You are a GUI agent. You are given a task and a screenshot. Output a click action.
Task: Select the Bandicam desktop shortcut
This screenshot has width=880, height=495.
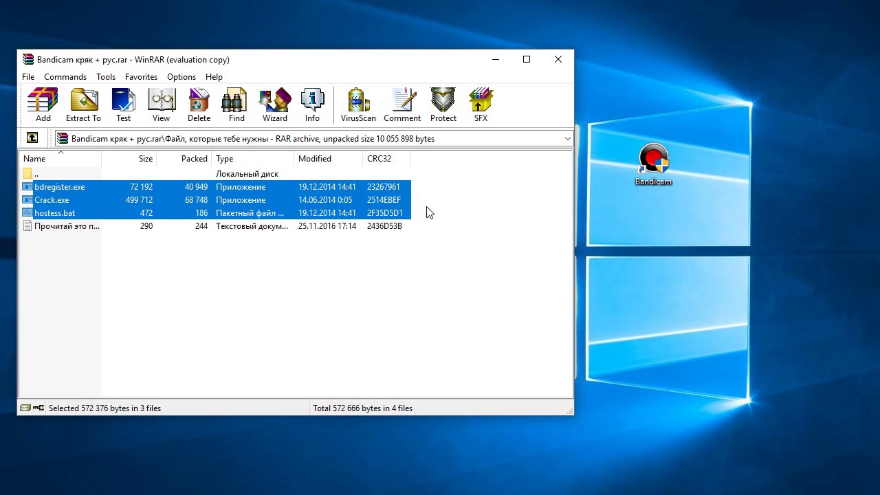[x=653, y=165]
